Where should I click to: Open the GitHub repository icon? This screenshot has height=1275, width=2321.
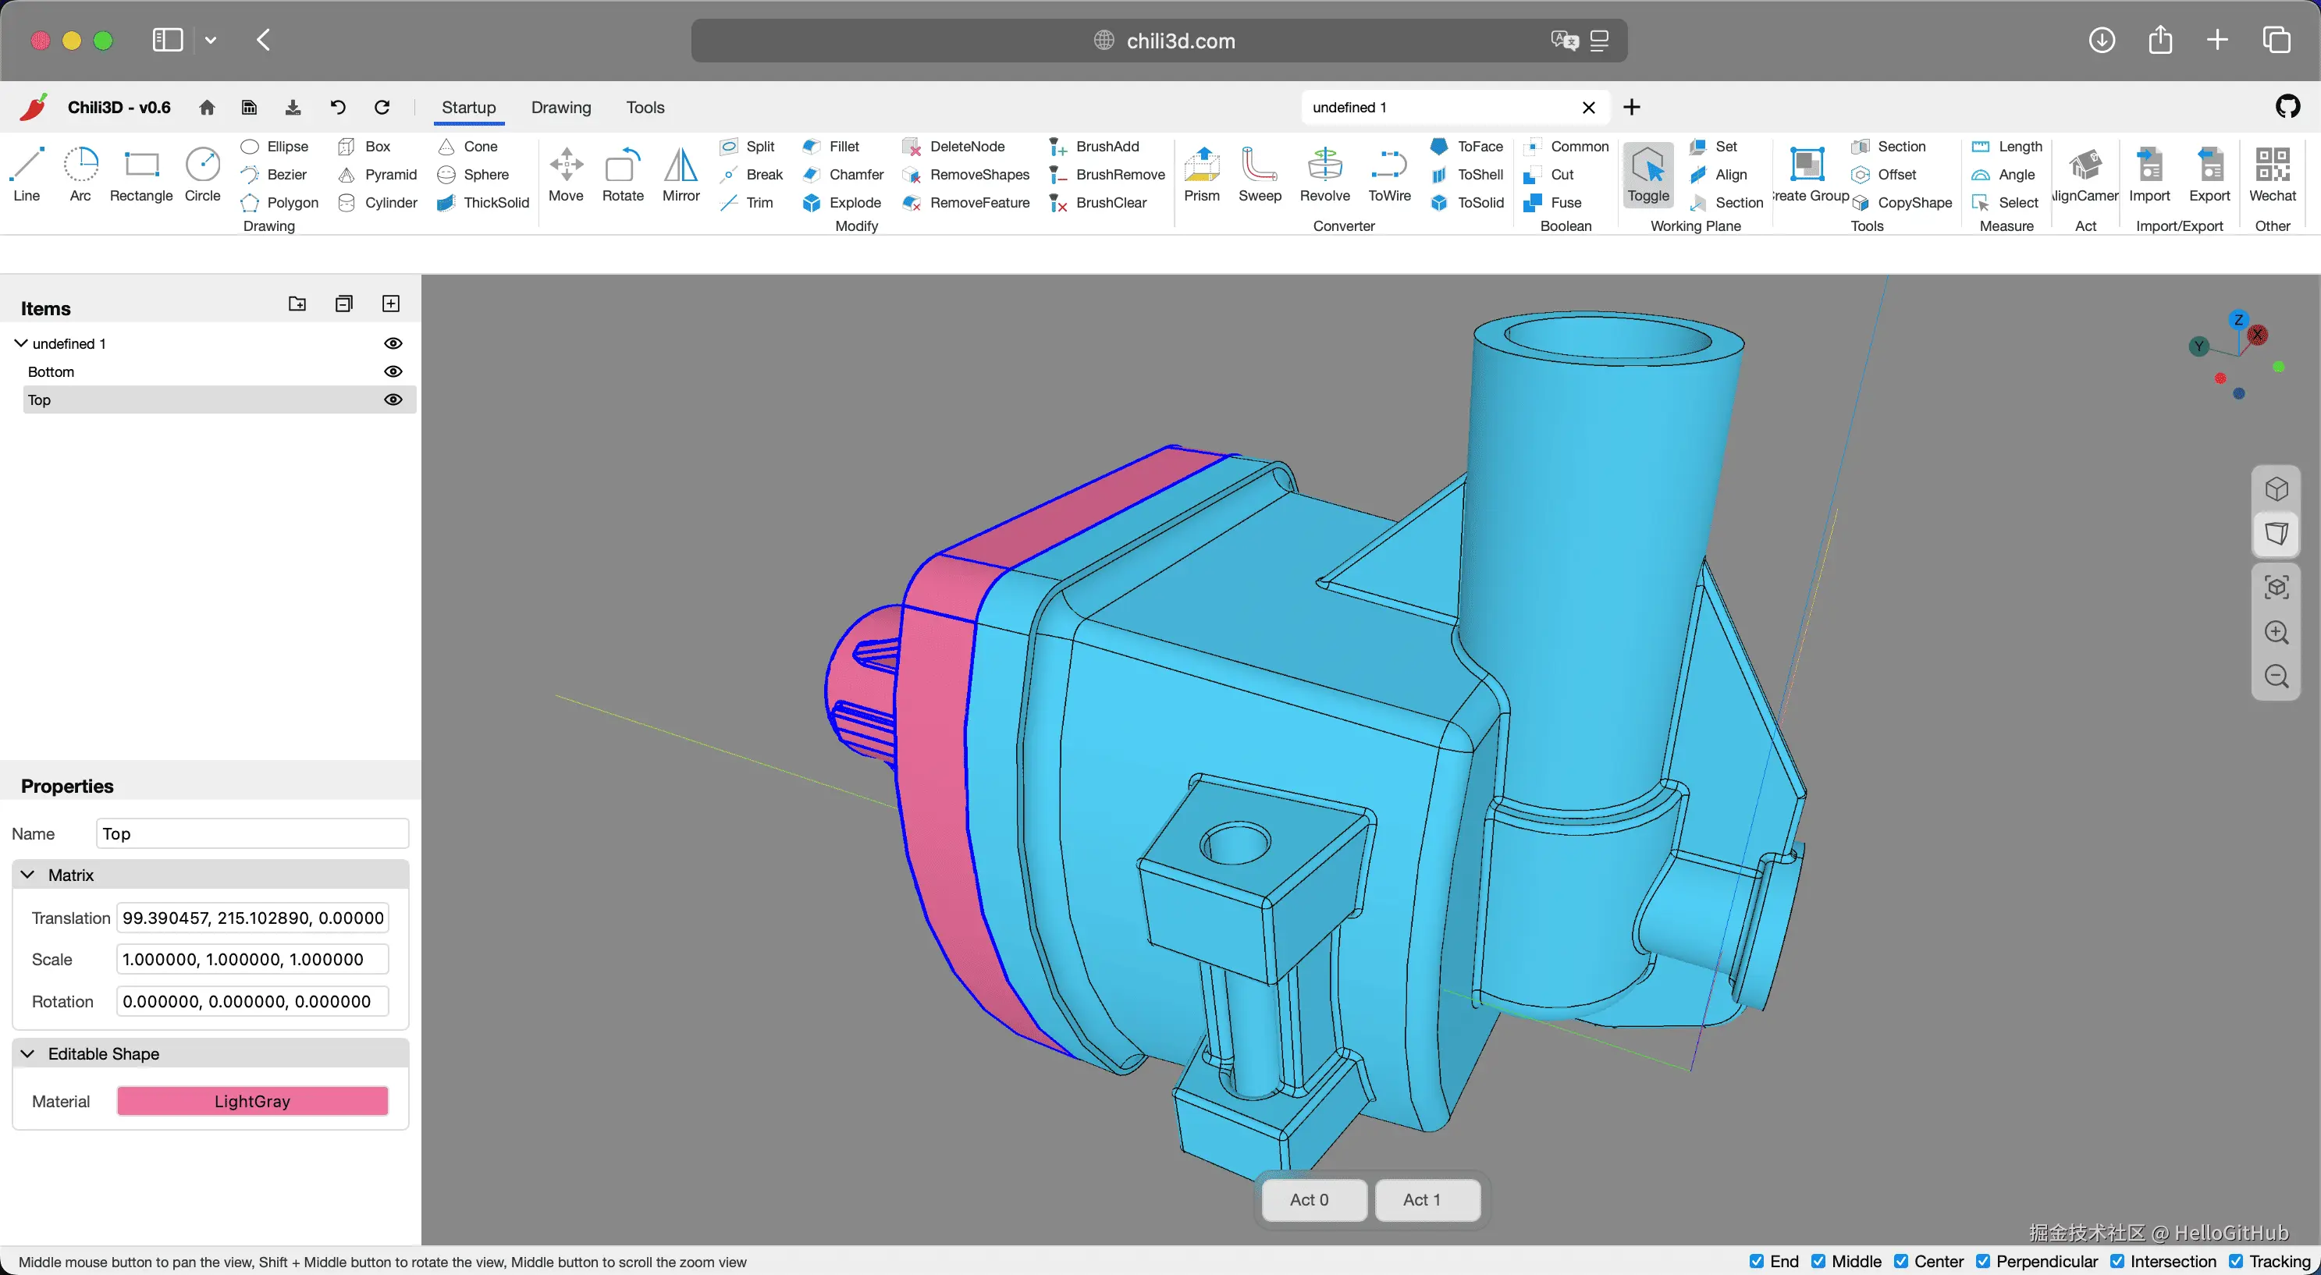tap(2287, 107)
